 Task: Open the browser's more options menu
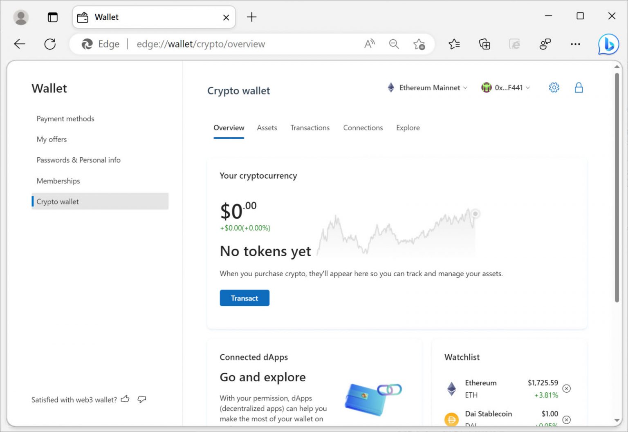[575, 44]
